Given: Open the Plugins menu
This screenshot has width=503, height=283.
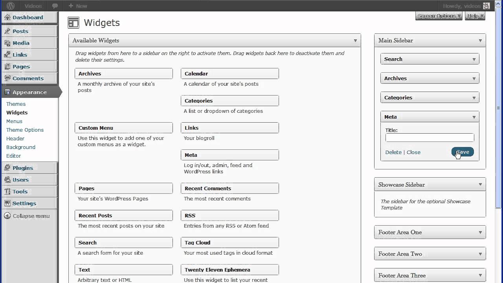Looking at the screenshot, I should [29, 168].
